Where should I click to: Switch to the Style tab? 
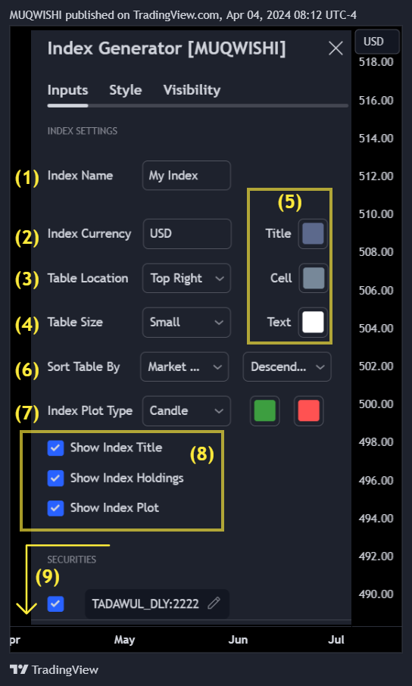[125, 90]
